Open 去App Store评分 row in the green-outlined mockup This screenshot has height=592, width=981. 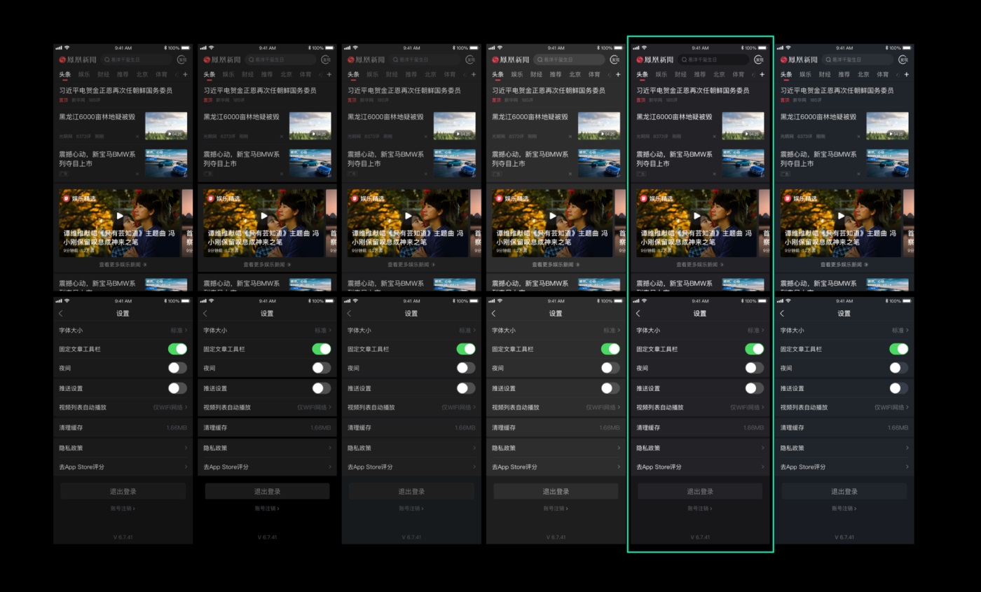701,467
